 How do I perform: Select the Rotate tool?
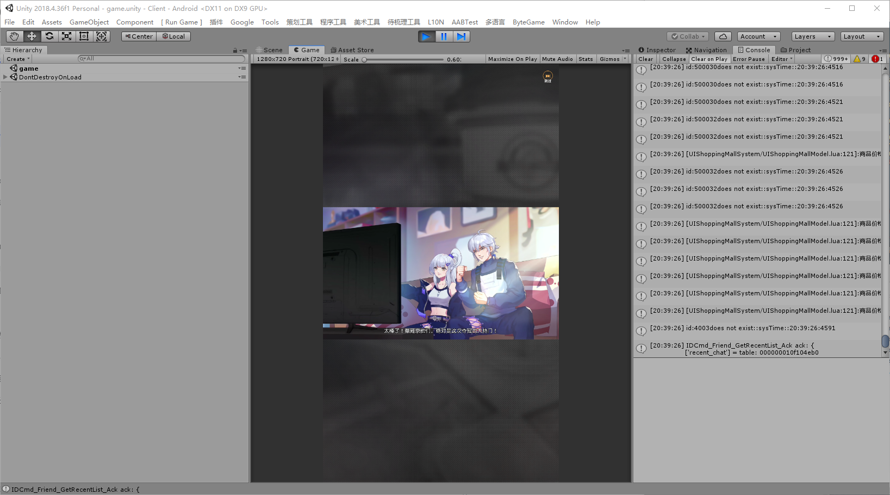[49, 36]
